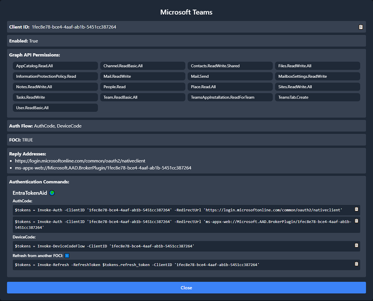Click the DeviceCode section label

click(x=24, y=237)
